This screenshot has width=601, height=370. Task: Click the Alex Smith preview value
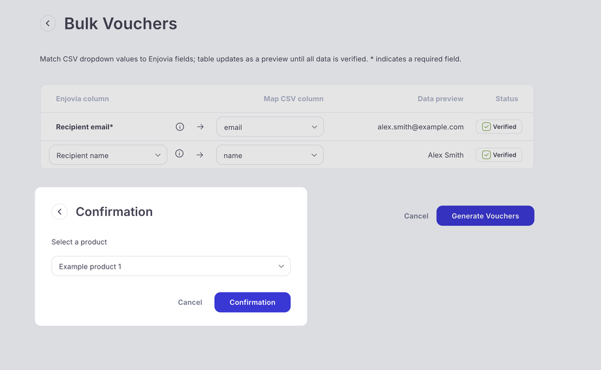pos(446,155)
